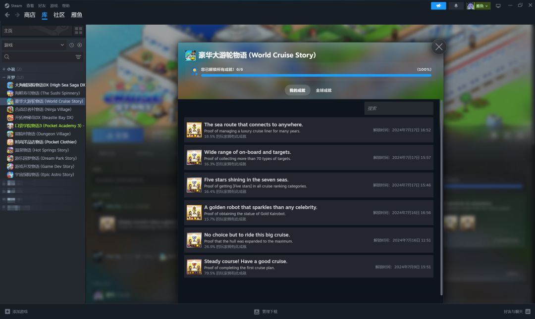Screen dimensions: 535x319
Task: Open the notifications bell
Action: tap(456, 6)
